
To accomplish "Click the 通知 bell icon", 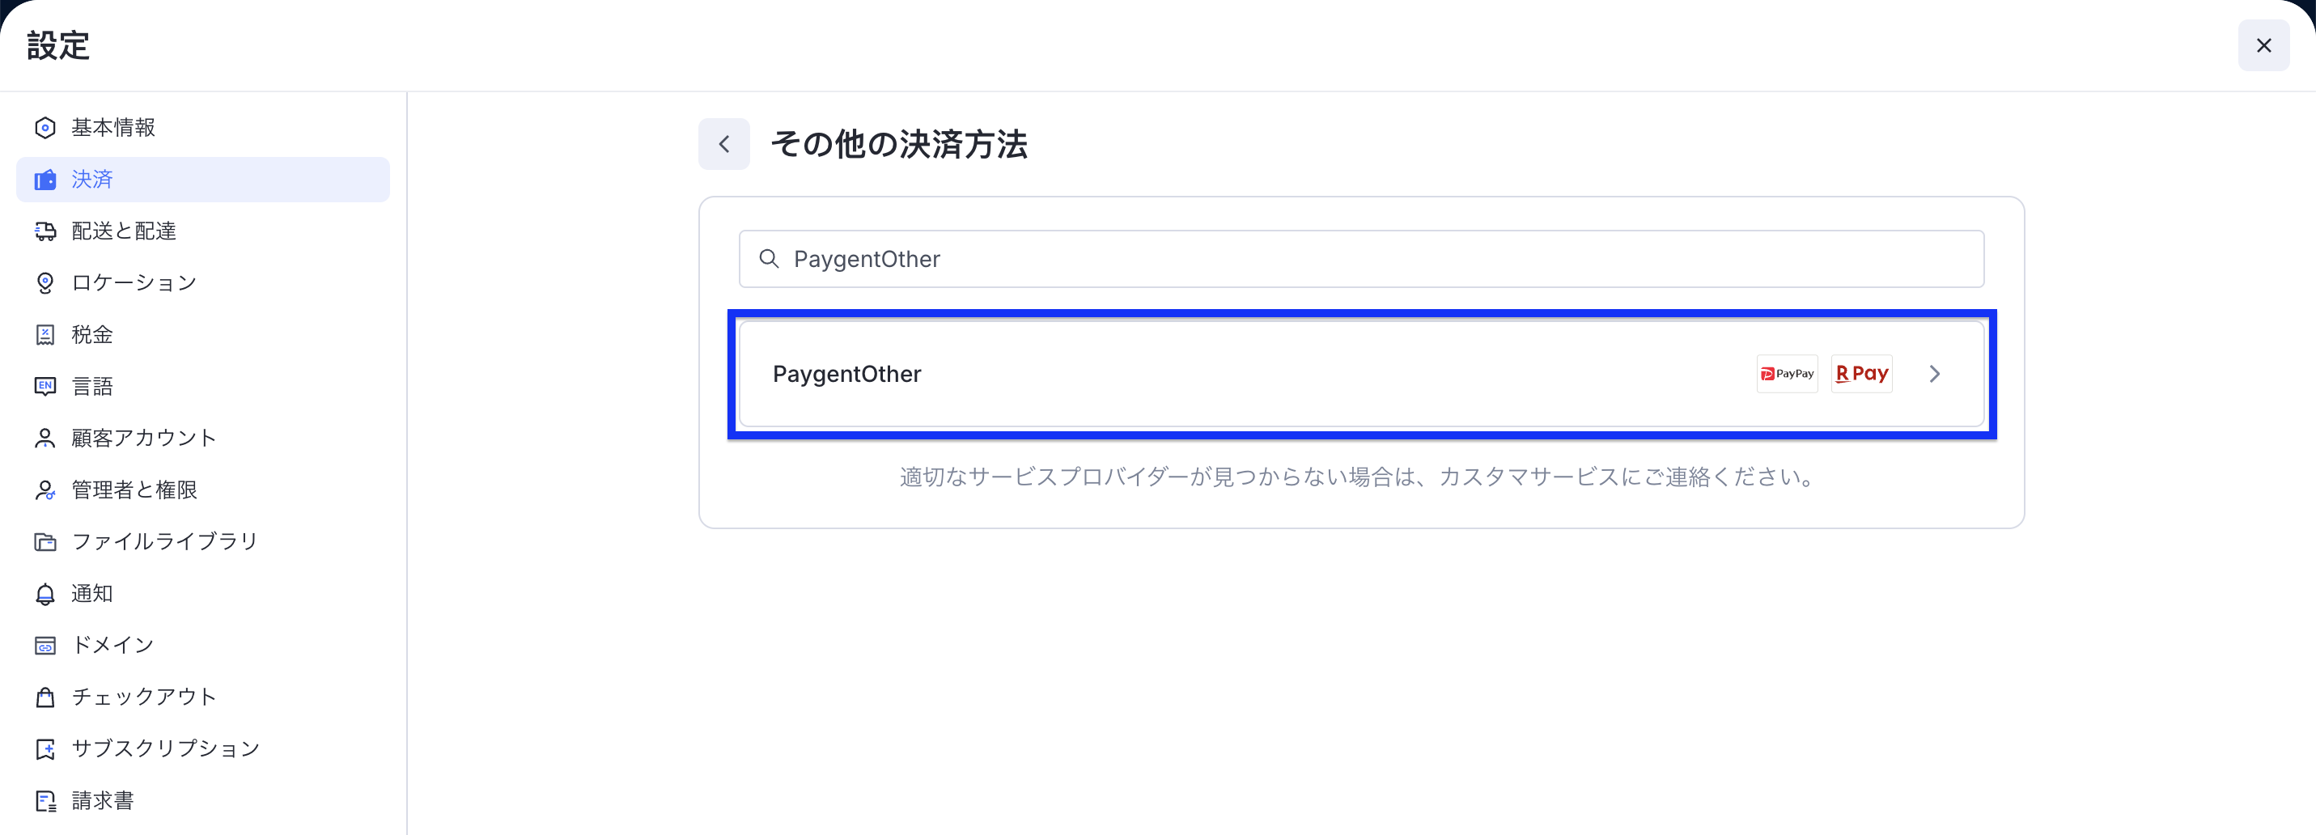I will [x=45, y=594].
